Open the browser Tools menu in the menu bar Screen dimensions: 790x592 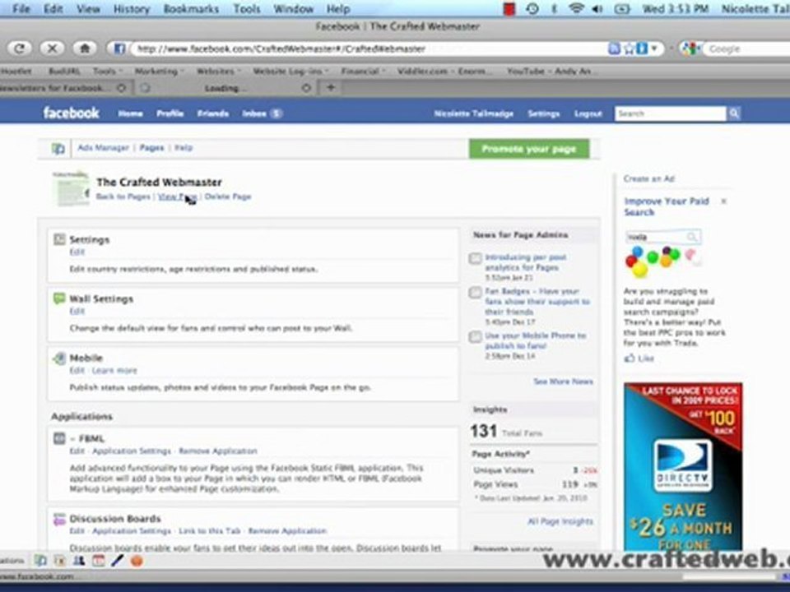(x=246, y=8)
